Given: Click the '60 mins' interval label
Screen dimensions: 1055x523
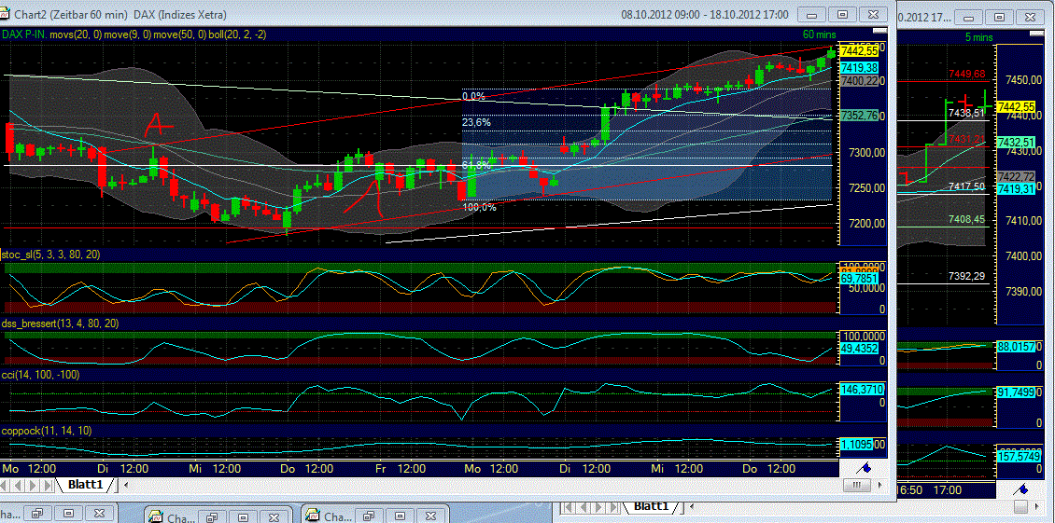Looking at the screenshot, I should [x=819, y=34].
